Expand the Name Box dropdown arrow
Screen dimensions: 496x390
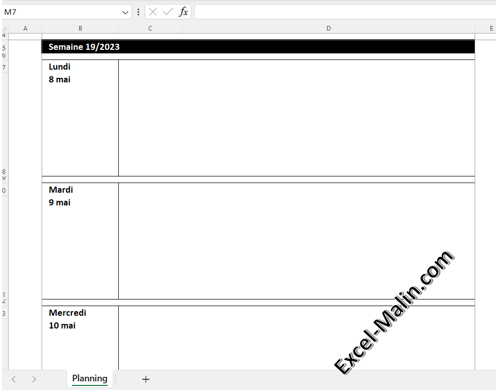coord(125,12)
